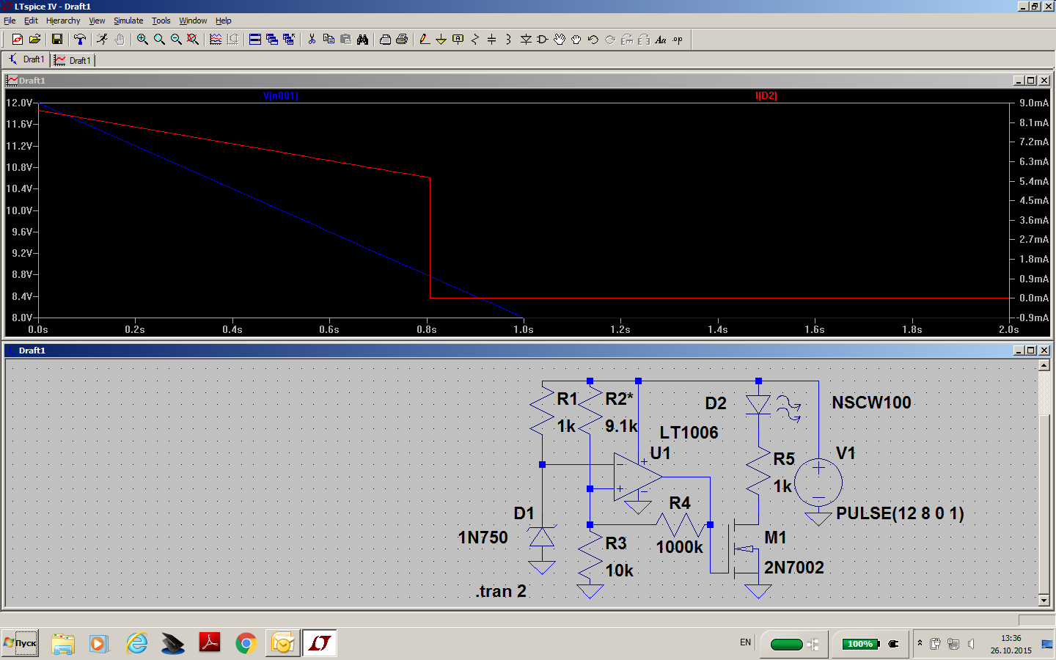Select the Draw Wire pencil tool

click(x=424, y=40)
